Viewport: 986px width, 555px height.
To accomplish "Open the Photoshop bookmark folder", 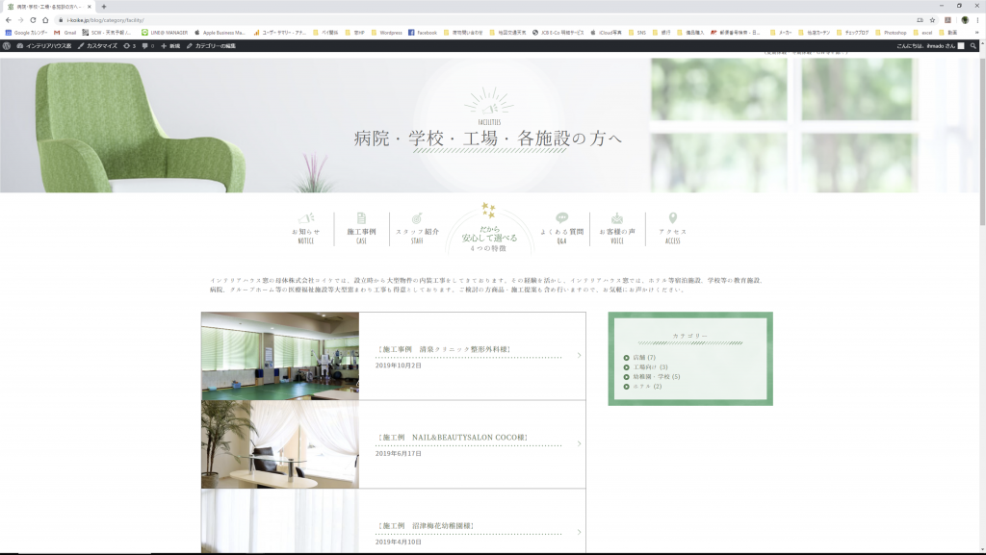I will (x=891, y=33).
